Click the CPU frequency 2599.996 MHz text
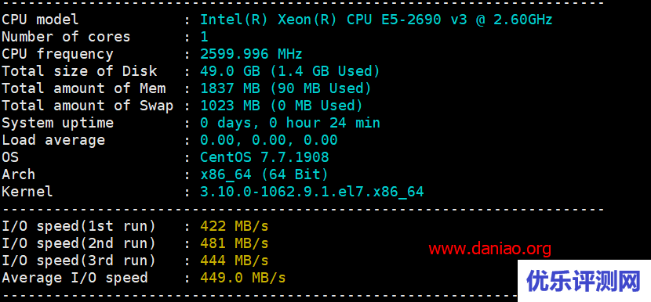The image size is (651, 302). tap(251, 54)
